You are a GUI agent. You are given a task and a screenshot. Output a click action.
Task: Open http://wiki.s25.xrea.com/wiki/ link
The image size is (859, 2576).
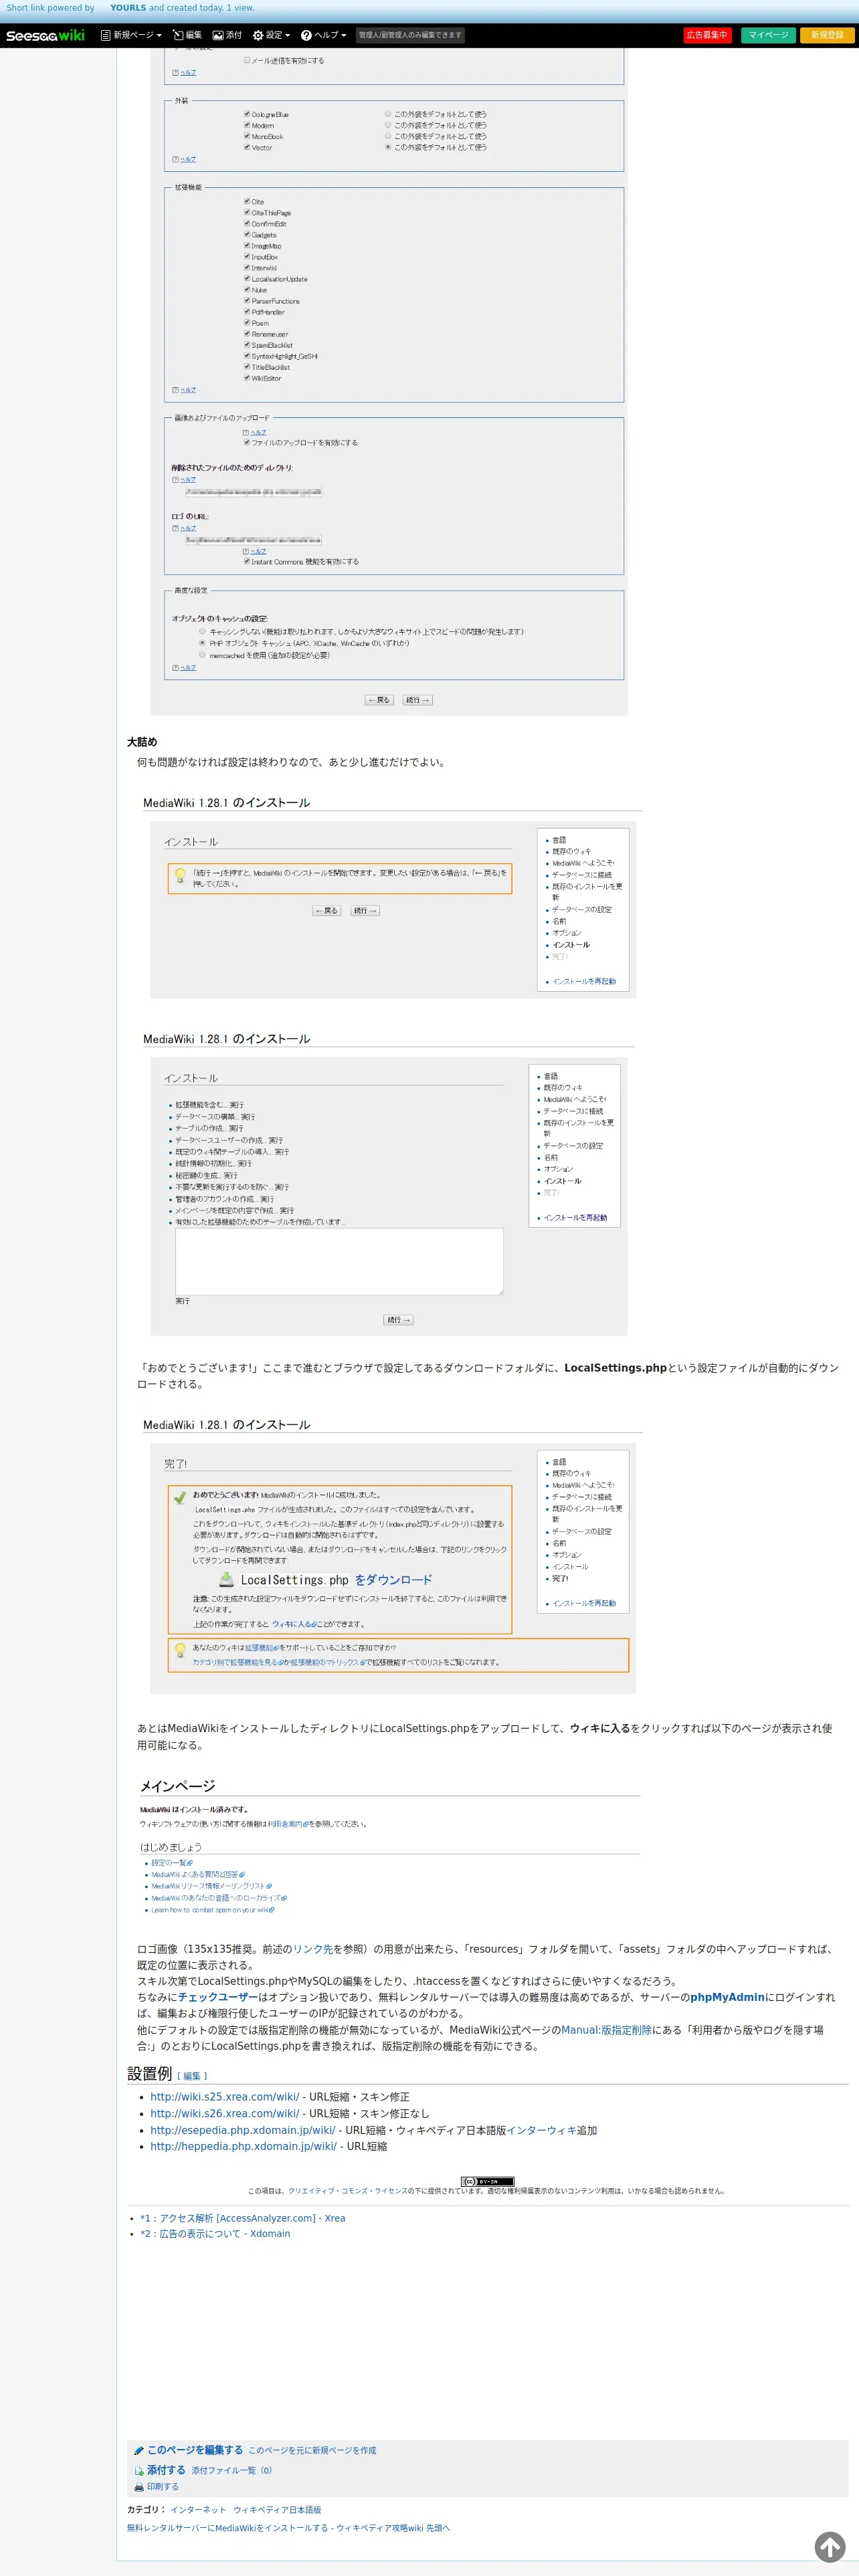click(x=225, y=2097)
